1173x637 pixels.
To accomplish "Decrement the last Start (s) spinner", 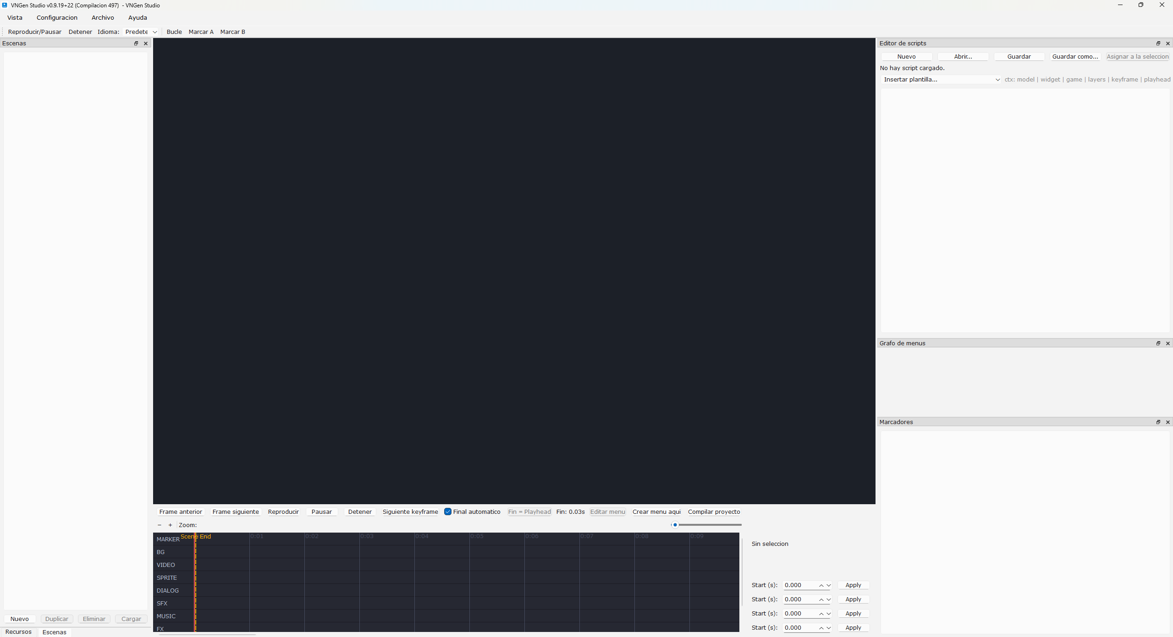I will pos(828,628).
